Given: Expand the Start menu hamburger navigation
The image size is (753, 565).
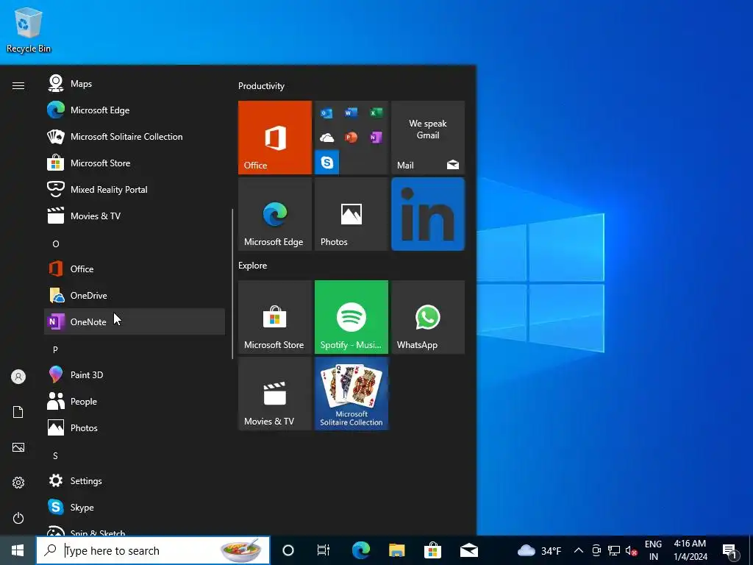Looking at the screenshot, I should coord(18,85).
